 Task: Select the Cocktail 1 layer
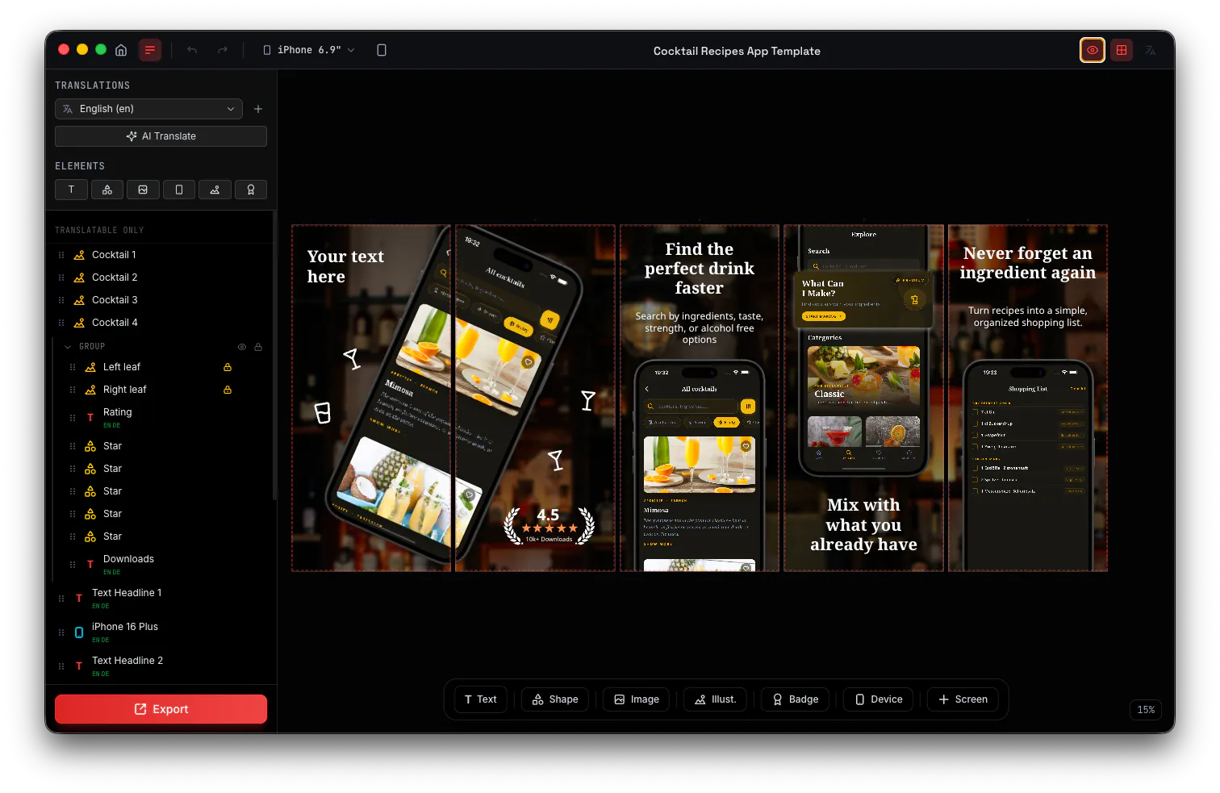[161, 255]
